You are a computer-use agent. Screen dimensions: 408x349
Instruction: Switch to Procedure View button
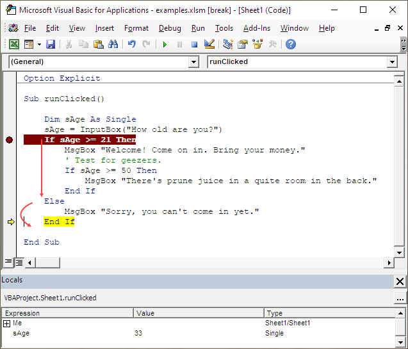pyautogui.click(x=8, y=262)
